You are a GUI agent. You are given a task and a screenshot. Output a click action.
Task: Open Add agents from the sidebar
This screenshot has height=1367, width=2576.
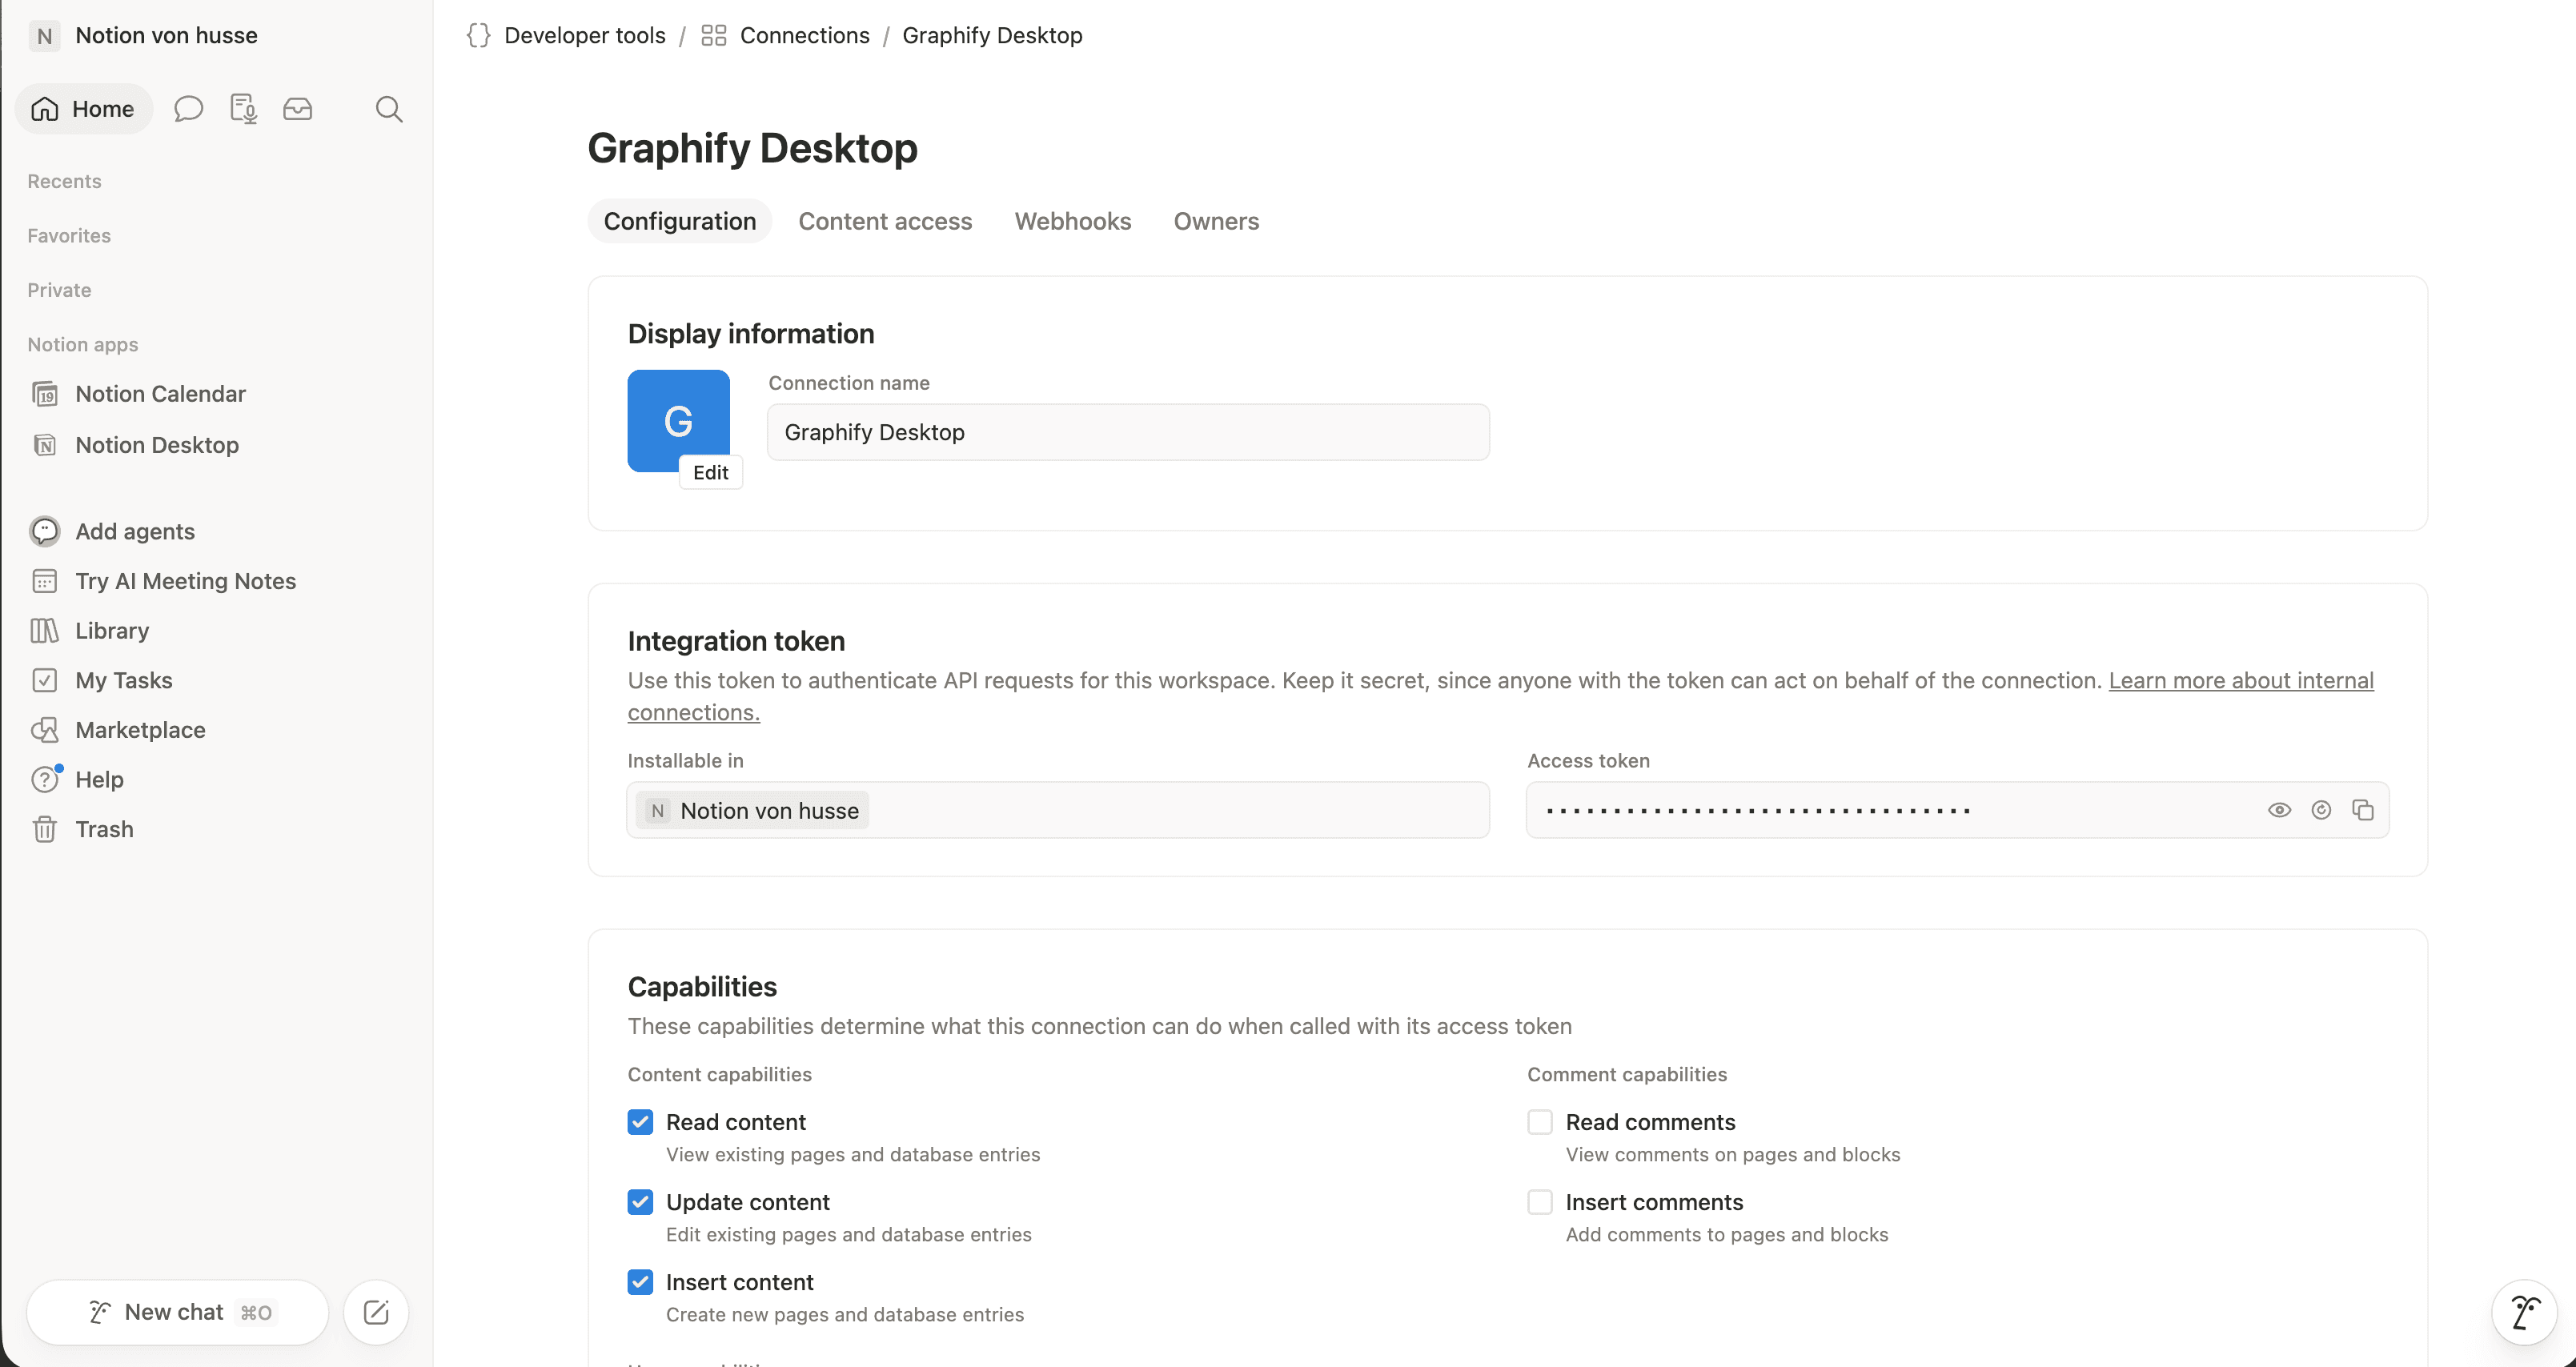coord(135,531)
